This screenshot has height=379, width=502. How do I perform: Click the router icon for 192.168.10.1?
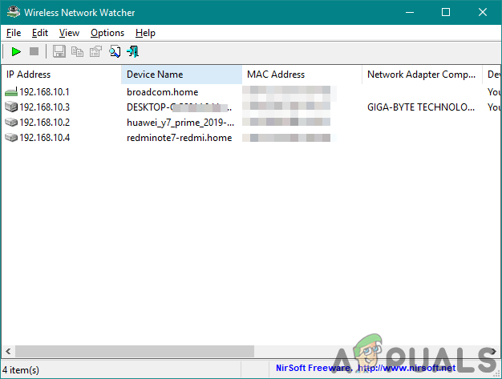11,92
